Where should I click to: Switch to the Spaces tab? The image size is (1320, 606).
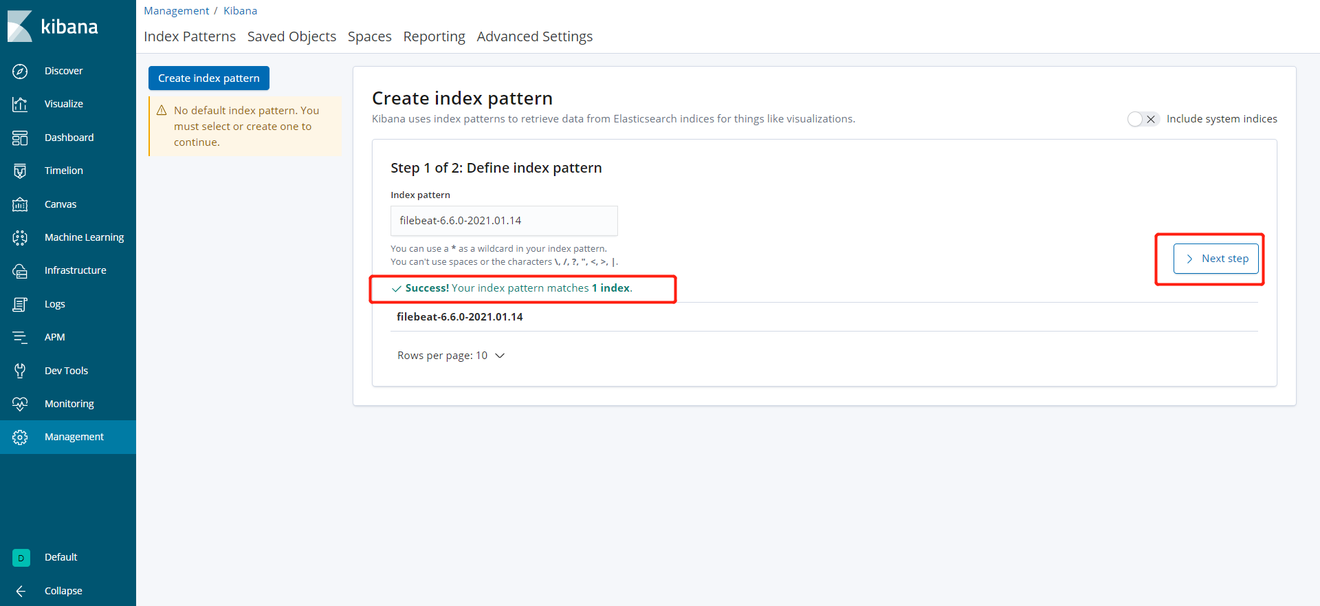coord(370,36)
